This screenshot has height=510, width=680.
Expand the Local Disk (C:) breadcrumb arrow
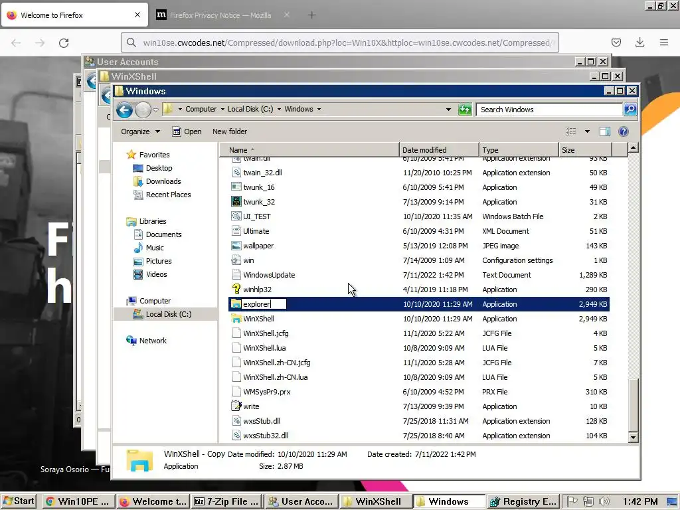pyautogui.click(x=279, y=110)
